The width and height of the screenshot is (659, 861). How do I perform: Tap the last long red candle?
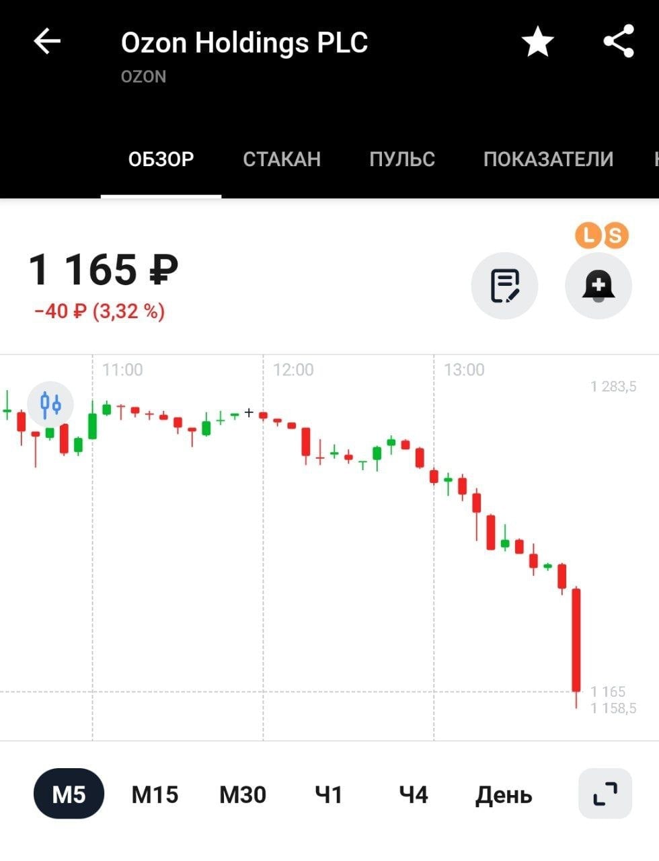(x=576, y=639)
